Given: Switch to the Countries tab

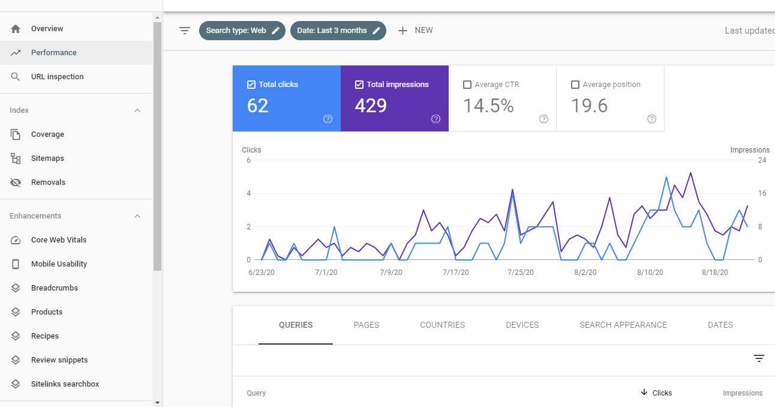Looking at the screenshot, I should 442,325.
